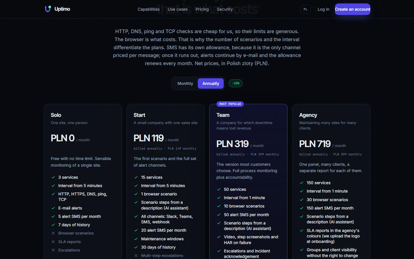Click X icon beside SLA reports
Image resolution: width=414 pixels, height=259 pixels.
[x=53, y=242]
